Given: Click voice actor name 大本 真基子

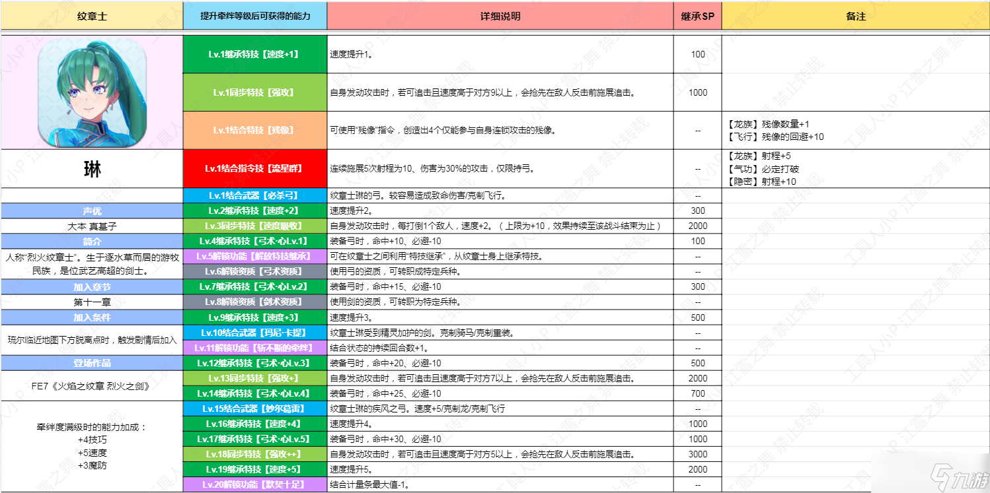Looking at the screenshot, I should [x=92, y=226].
